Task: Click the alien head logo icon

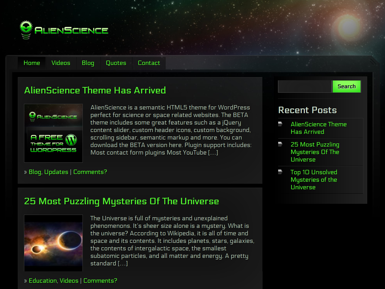Action: coord(26,30)
